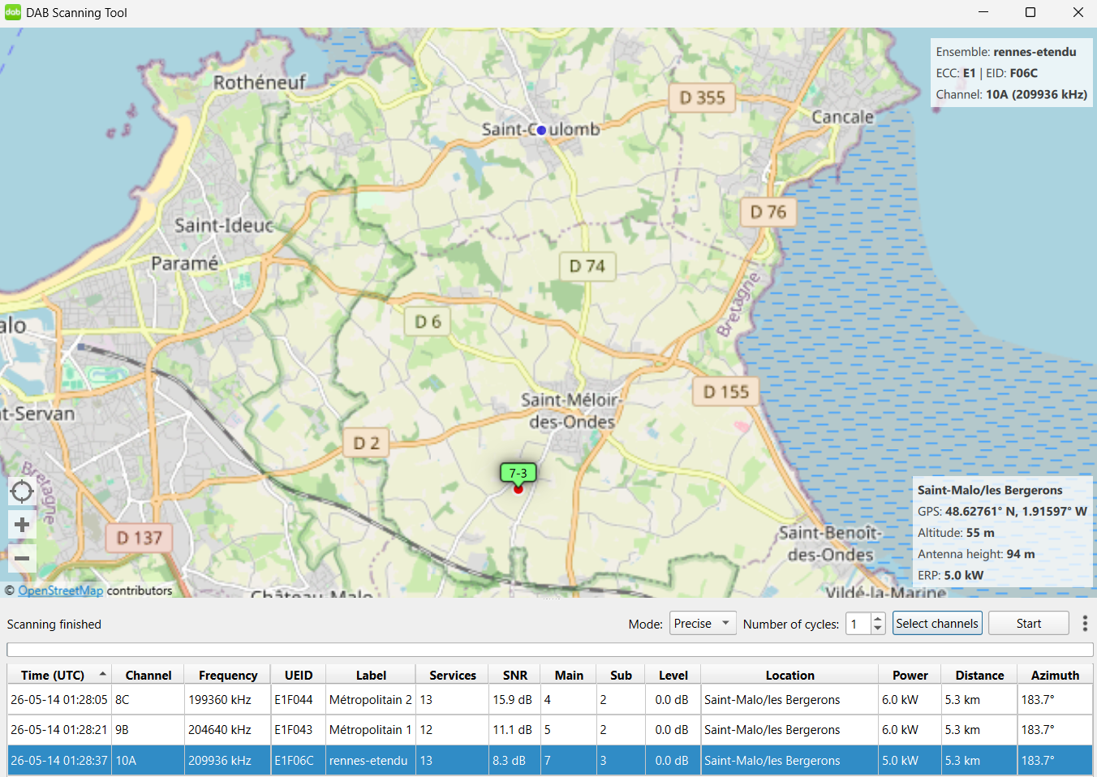Screen dimensions: 1097x777
Task: Zoom out the map with minus icon
Action: [x=22, y=558]
